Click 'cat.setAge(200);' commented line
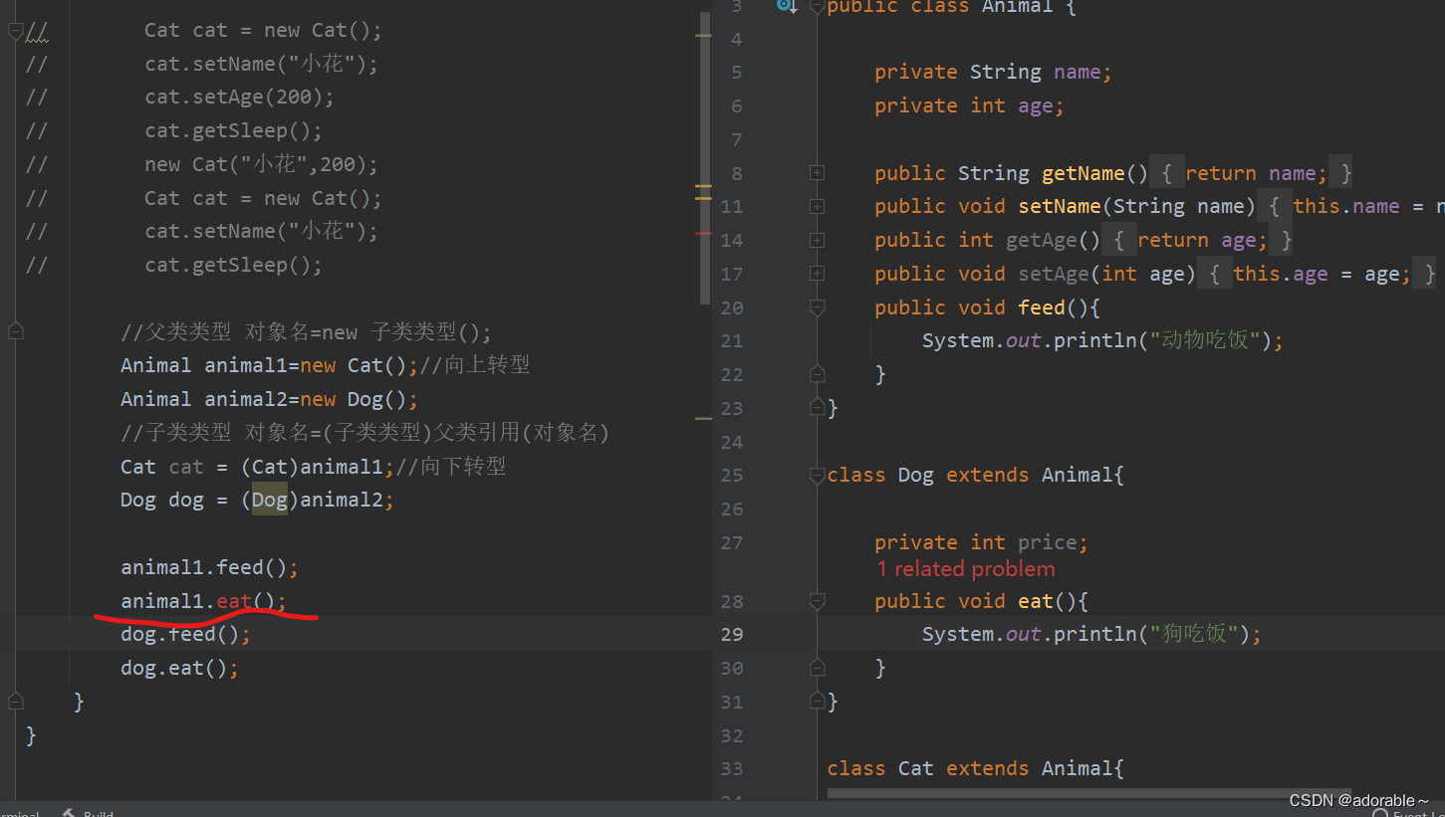Image resolution: width=1445 pixels, height=817 pixels. pos(240,98)
